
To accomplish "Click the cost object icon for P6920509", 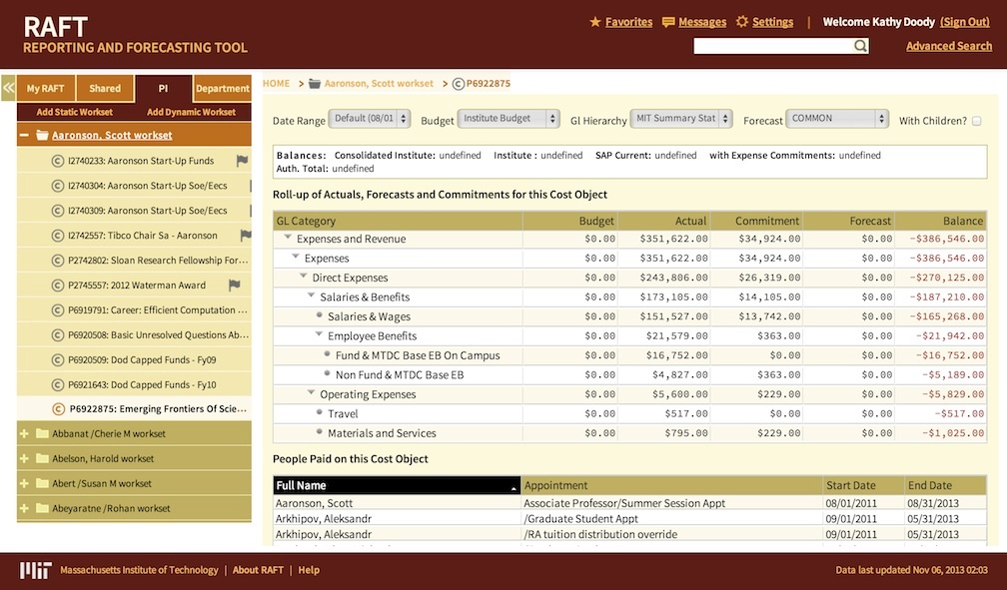I will coord(58,360).
